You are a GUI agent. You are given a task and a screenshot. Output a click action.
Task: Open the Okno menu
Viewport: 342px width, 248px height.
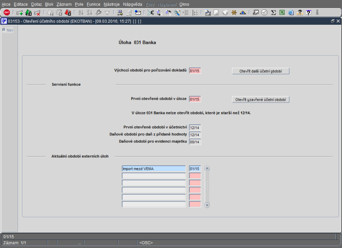(184, 4)
